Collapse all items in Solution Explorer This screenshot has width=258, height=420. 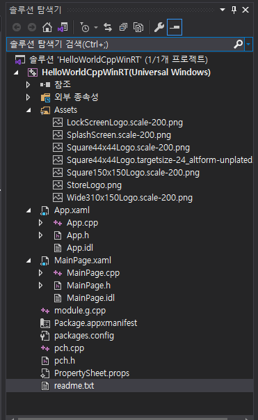123,27
